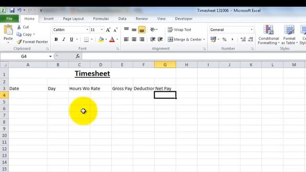Apply the red Font Color
The width and height of the screenshot is (306, 172).
tap(112, 39)
